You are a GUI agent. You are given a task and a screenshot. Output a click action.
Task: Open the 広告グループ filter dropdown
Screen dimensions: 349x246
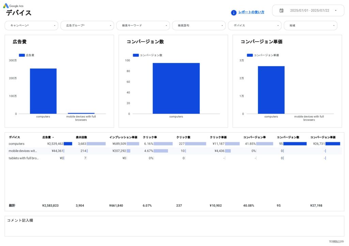pyautogui.click(x=87, y=25)
